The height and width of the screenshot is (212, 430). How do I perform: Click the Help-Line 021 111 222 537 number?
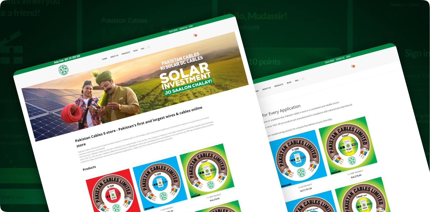point(67,59)
